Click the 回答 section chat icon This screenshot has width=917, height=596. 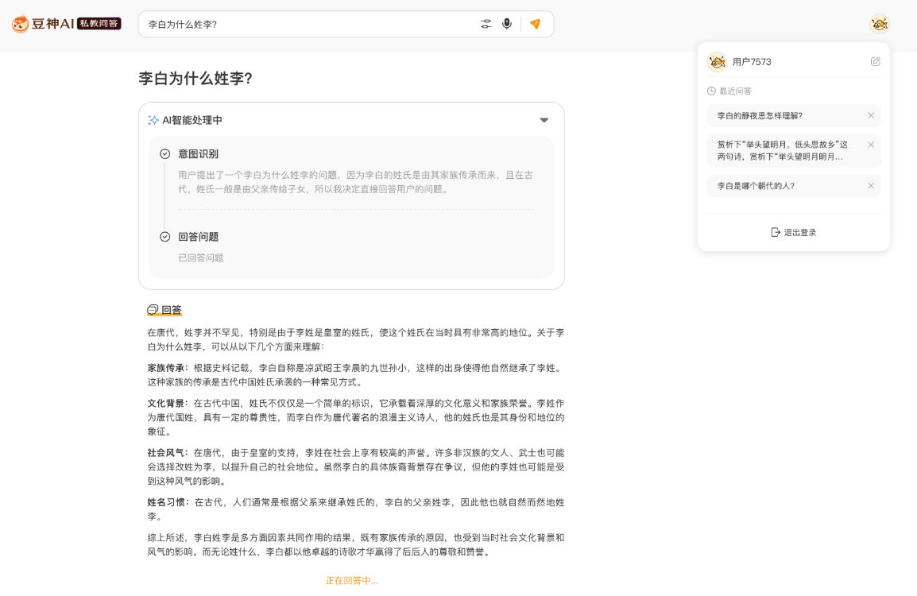pos(153,310)
